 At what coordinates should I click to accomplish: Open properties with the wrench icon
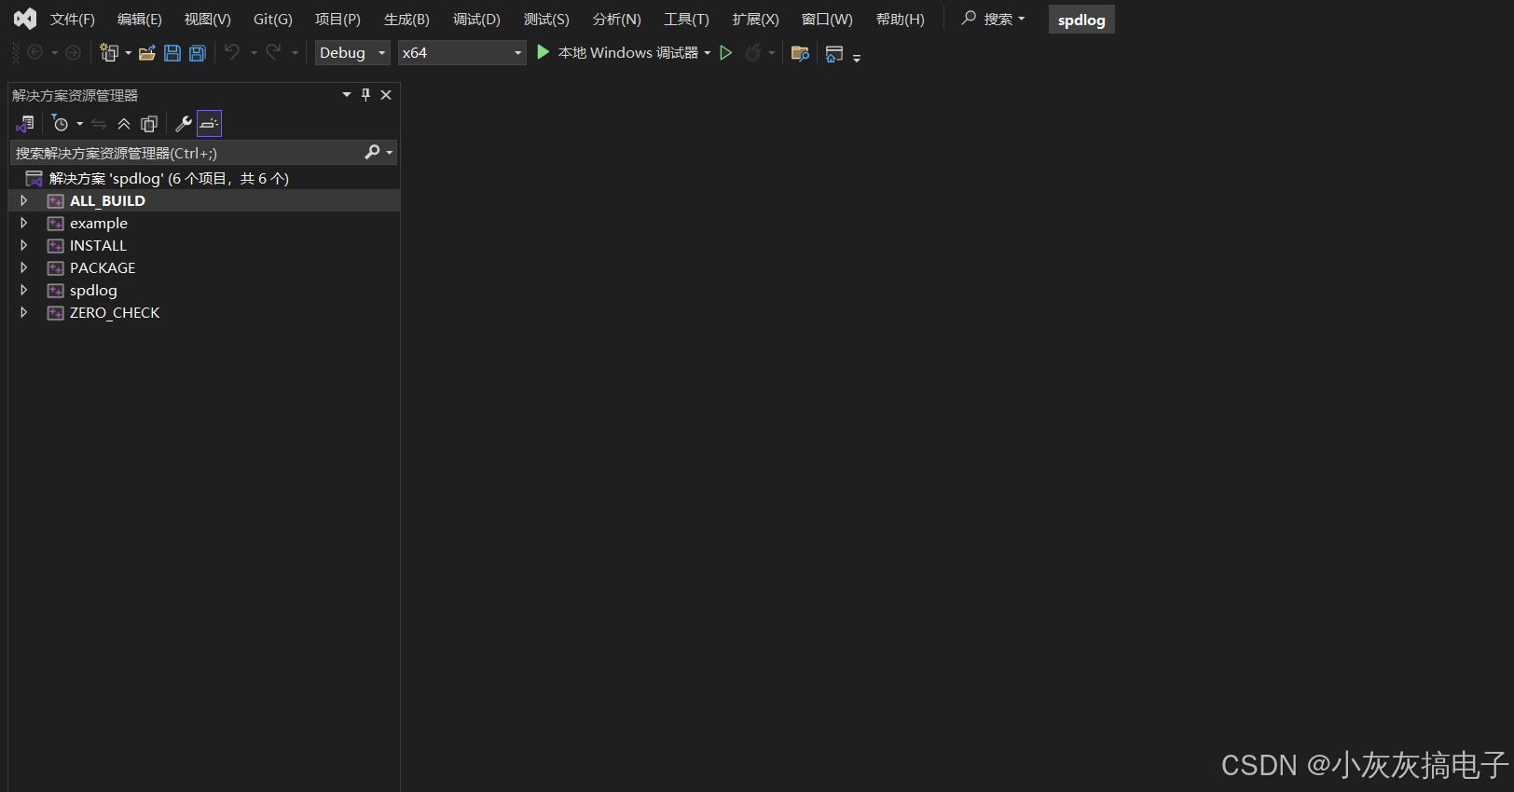pos(184,124)
